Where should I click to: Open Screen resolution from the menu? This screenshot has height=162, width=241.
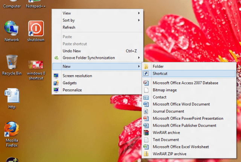(97, 76)
